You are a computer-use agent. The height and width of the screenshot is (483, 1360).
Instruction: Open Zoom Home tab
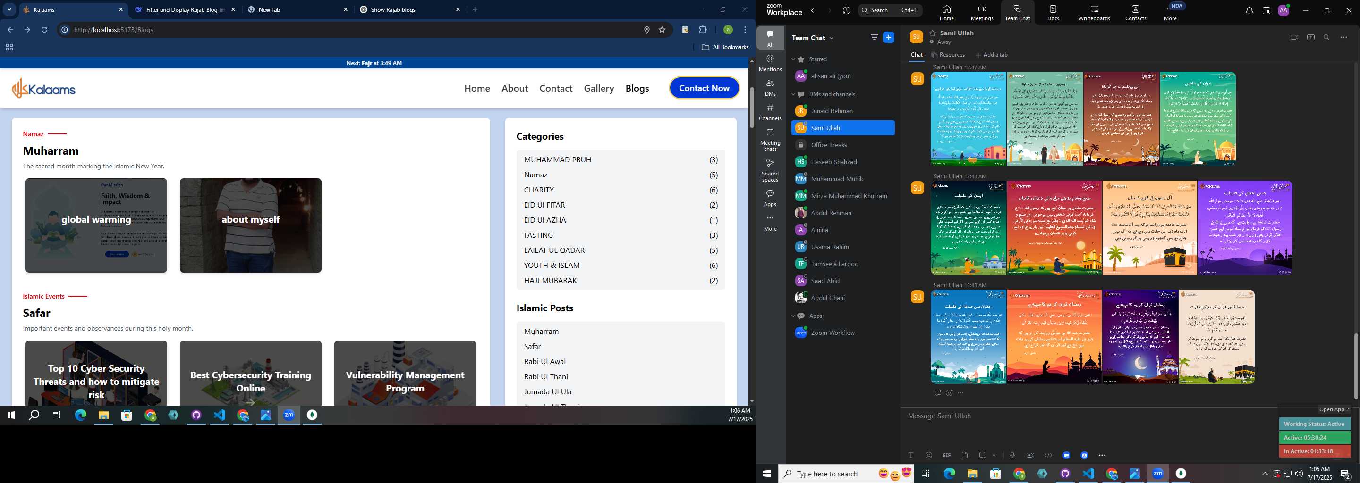(x=947, y=13)
